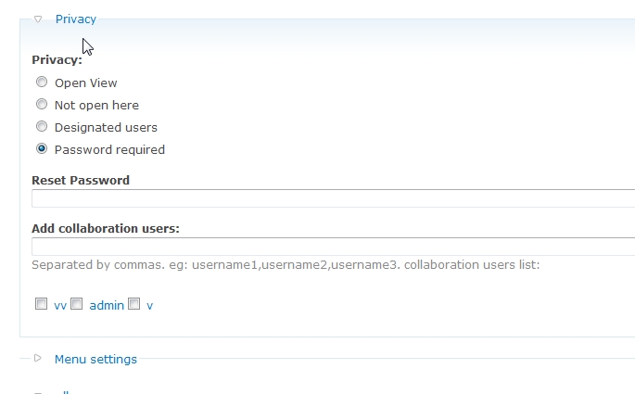Select the Password required radio button
Image resolution: width=635 pixels, height=394 pixels.
click(42, 148)
